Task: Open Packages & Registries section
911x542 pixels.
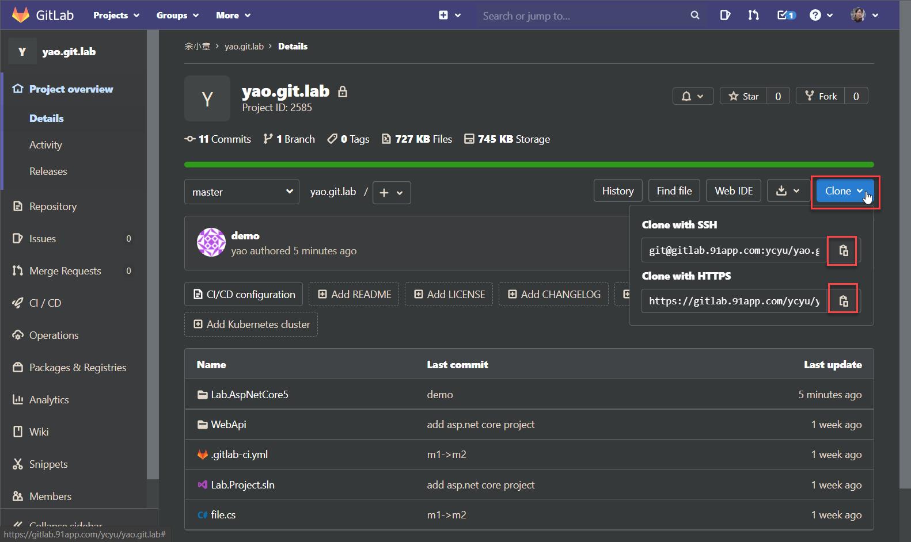Action: (x=77, y=368)
